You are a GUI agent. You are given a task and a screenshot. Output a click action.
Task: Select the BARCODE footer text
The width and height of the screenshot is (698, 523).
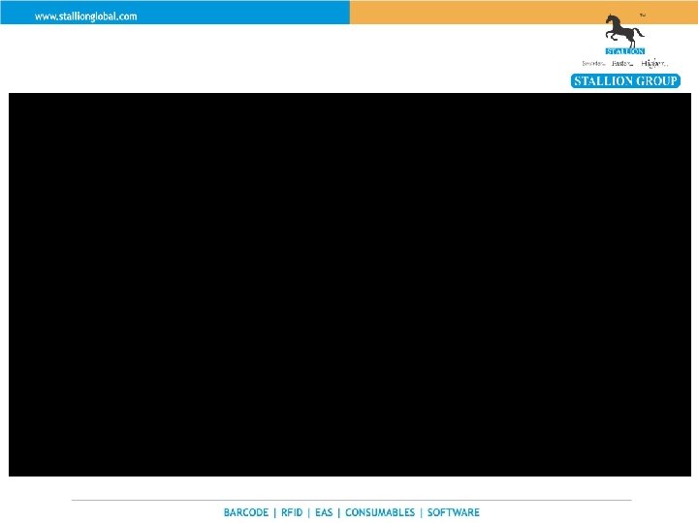pyautogui.click(x=246, y=512)
